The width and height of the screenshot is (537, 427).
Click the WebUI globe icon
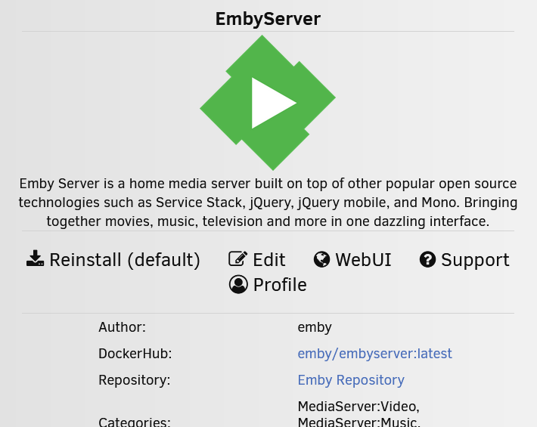coord(321,259)
